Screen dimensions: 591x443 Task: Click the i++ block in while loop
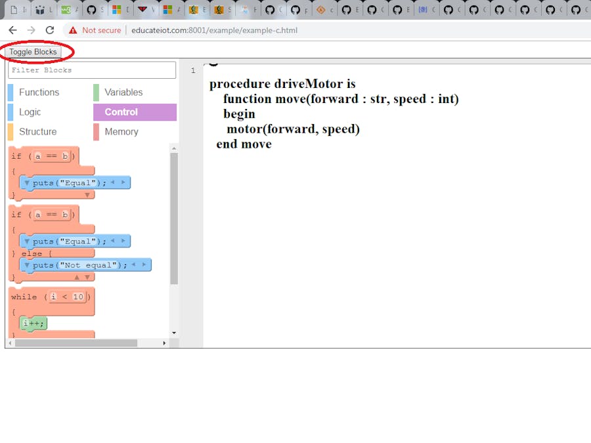(34, 324)
